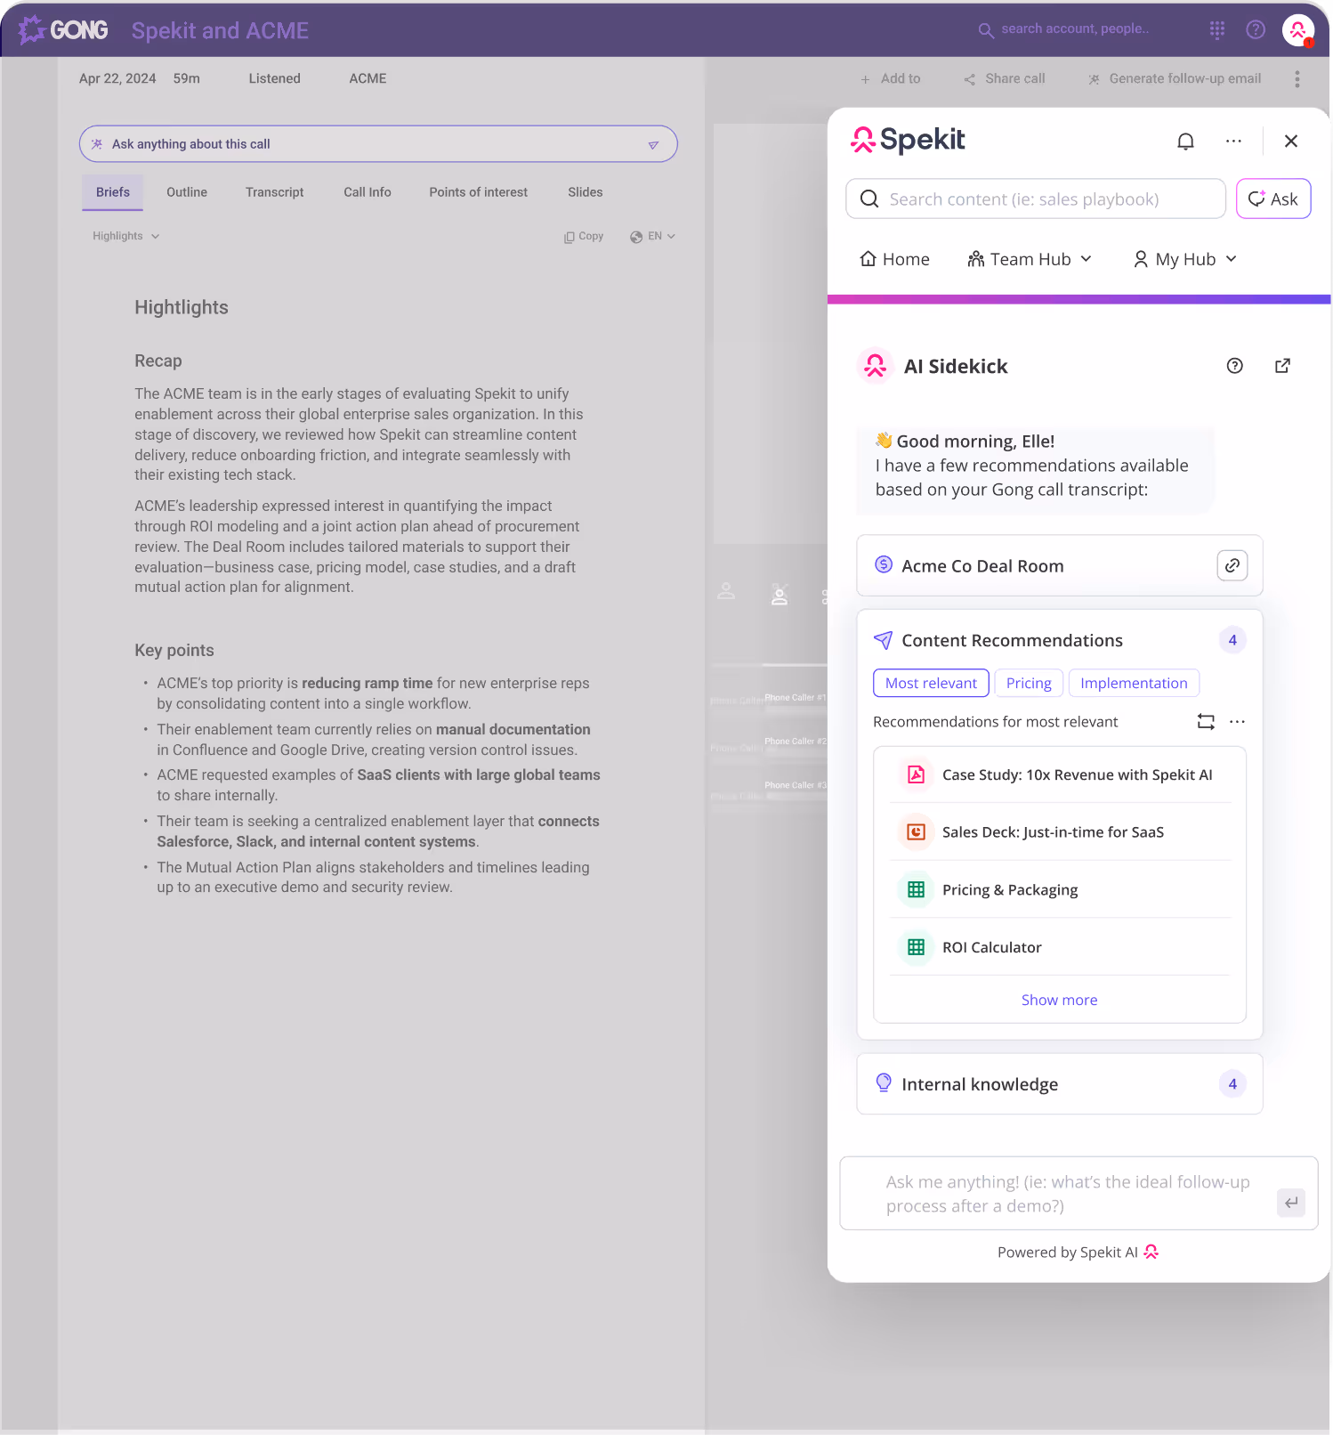Open Sales Deck: Just-in-time for SaaS
Screen dimensions: 1333x1435
click(1061, 832)
